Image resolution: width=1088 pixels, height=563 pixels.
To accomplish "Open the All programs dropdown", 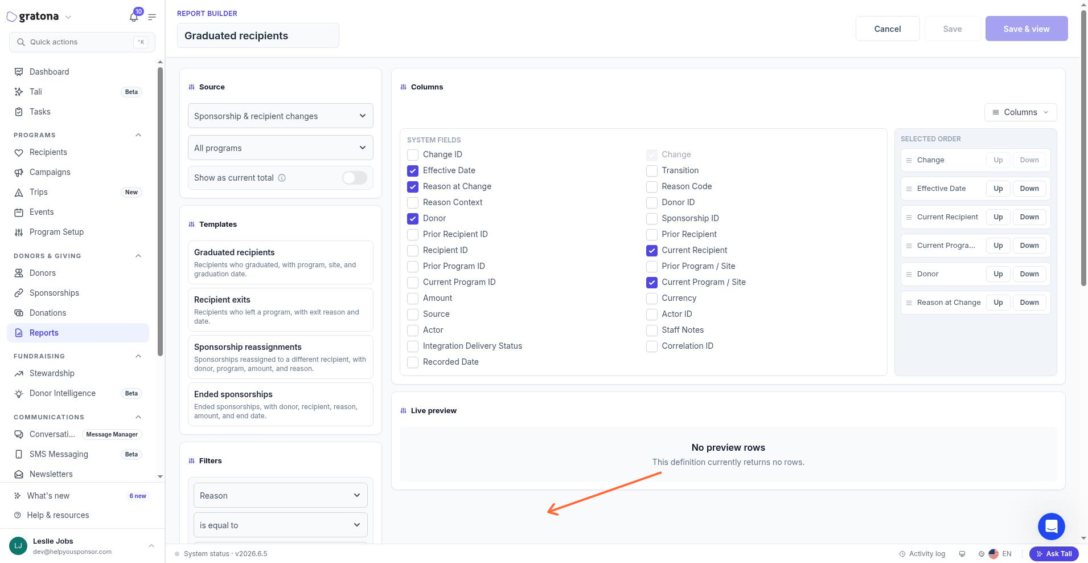I will [280, 148].
